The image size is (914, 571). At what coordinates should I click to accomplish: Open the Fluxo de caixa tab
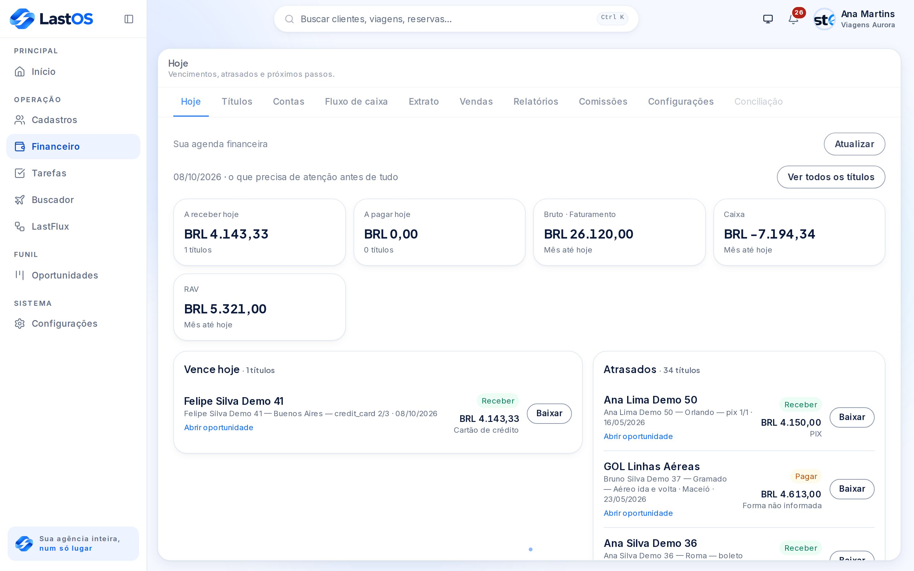(x=356, y=102)
